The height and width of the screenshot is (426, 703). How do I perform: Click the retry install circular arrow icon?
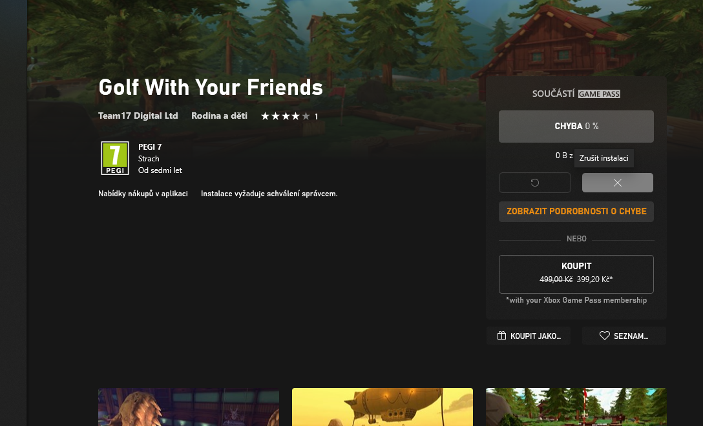pyautogui.click(x=535, y=183)
